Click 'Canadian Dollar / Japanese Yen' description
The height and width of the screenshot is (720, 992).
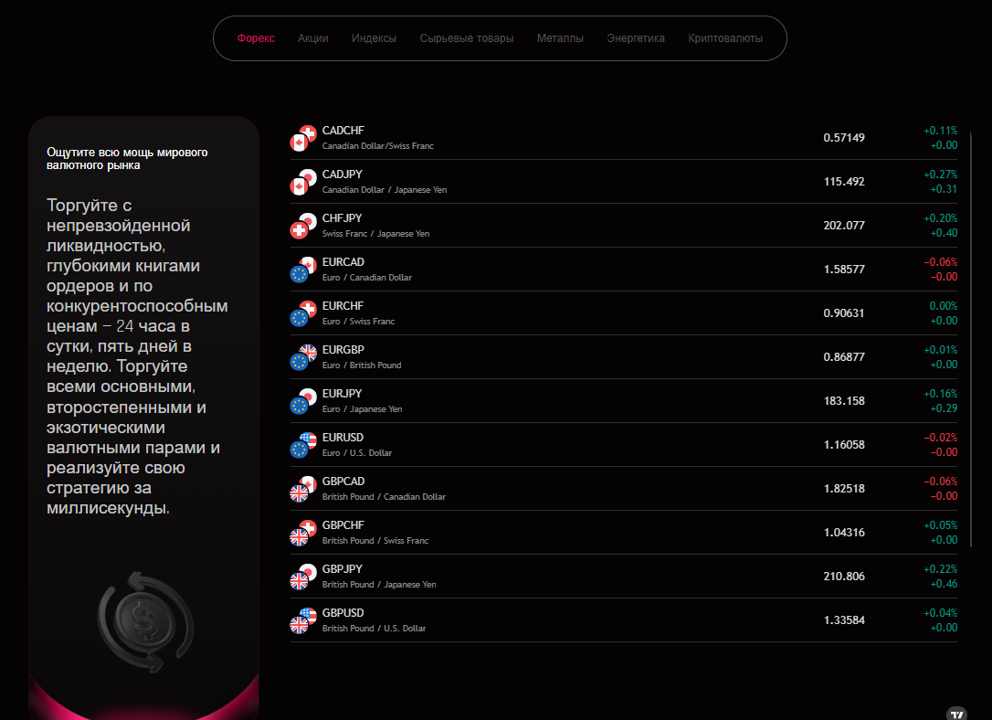tap(384, 190)
